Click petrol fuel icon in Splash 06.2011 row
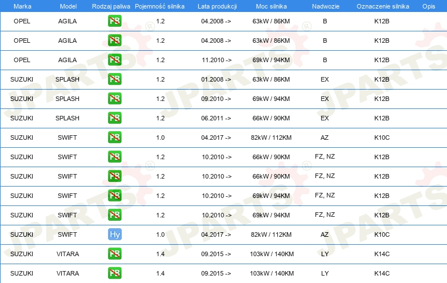The height and width of the screenshot is (283, 447). tap(114, 118)
